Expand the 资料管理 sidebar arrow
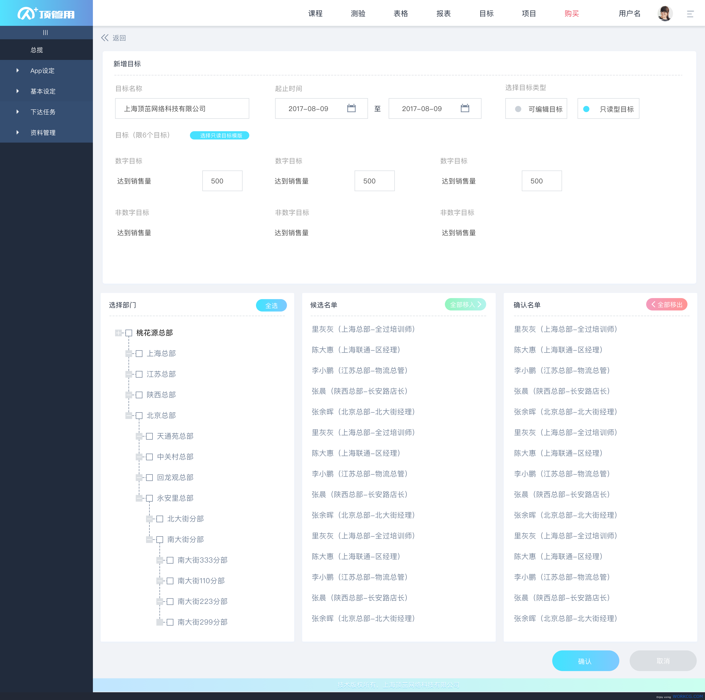This screenshot has height=700, width=705. (x=18, y=132)
